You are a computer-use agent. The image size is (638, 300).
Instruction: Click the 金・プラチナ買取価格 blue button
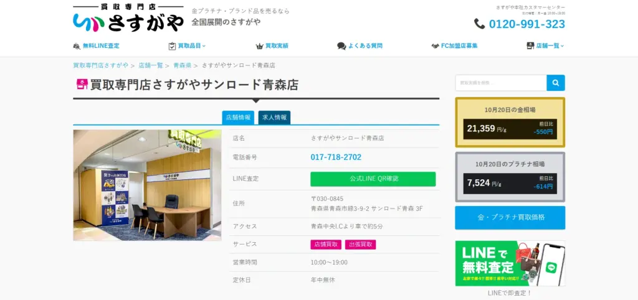[510, 217]
